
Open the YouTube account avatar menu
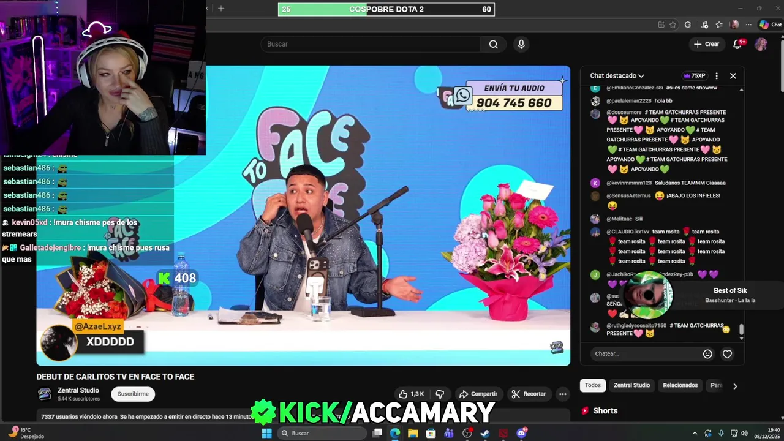tap(761, 44)
